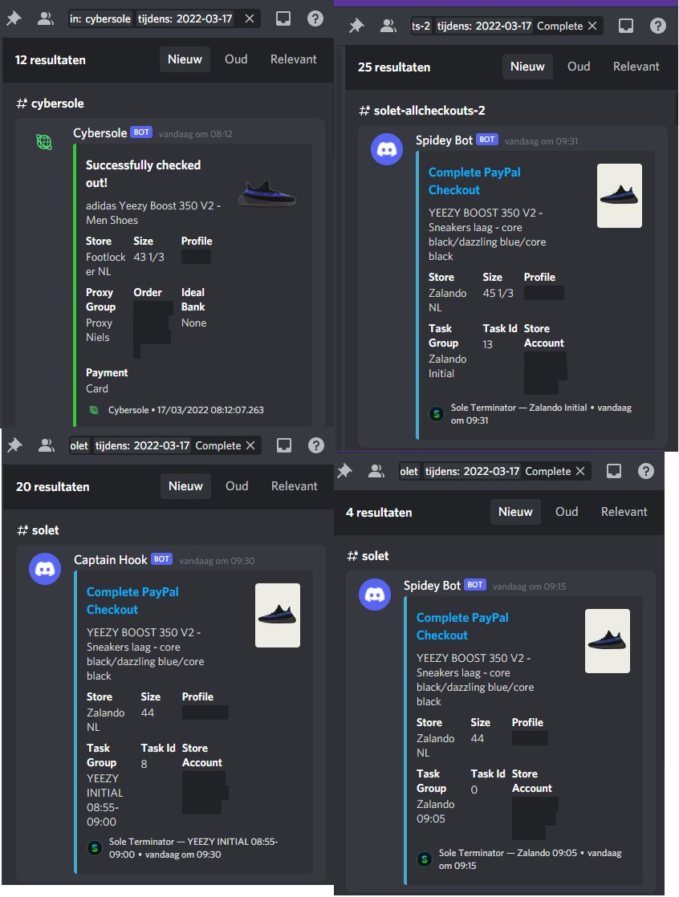679x897 pixels.
Task: Click the cybersole search input field
Action: point(163,19)
